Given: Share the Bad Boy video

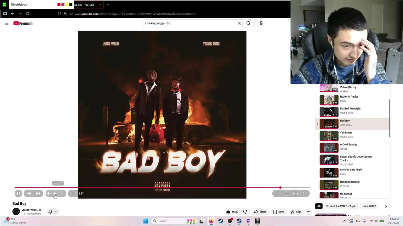Looking at the screenshot, I should (x=260, y=212).
